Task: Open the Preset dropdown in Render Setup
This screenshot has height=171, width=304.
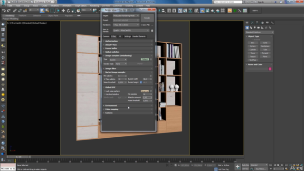Action: [x=126, y=20]
